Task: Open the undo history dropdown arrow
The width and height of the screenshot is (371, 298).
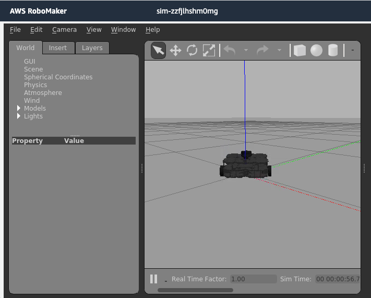Action: click(x=246, y=50)
